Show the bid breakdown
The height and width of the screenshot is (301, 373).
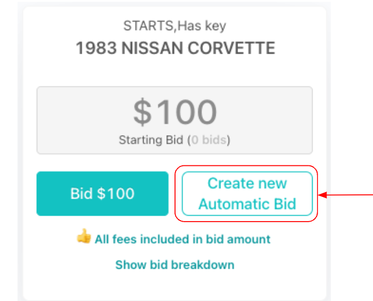174,265
